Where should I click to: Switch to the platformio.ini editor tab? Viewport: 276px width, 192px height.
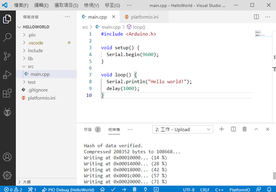coord(144,17)
